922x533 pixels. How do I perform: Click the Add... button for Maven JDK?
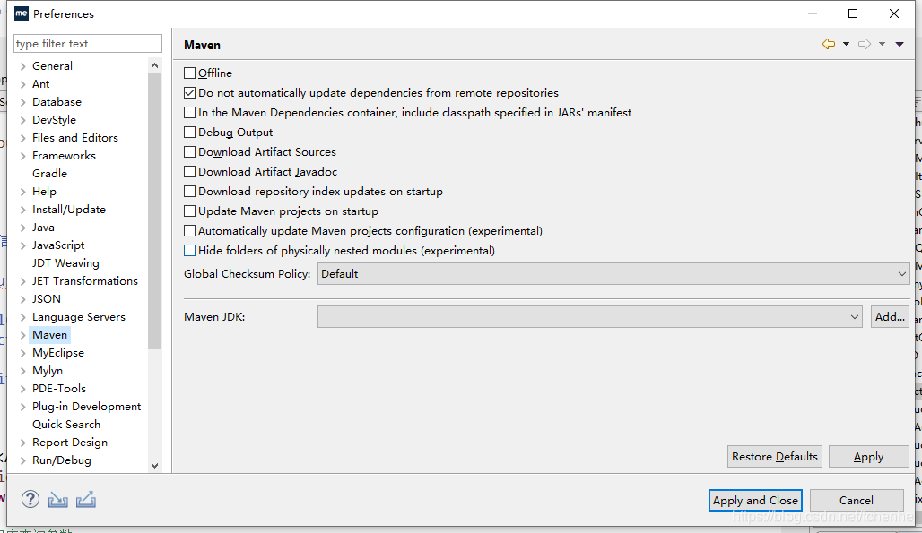click(890, 316)
